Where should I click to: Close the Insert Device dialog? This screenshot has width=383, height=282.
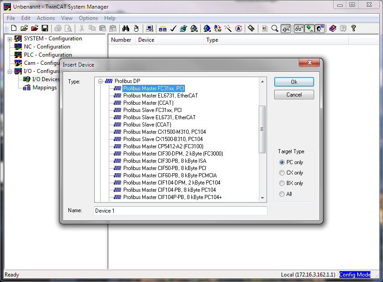[x=310, y=63]
